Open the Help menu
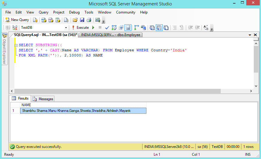 144,12
